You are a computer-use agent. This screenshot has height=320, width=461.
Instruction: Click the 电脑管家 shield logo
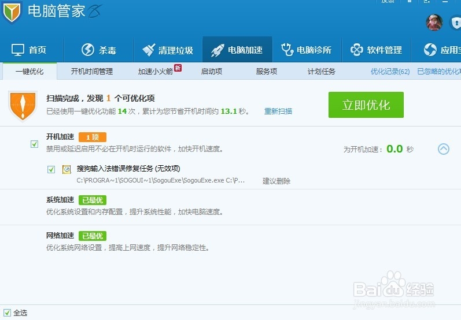[x=12, y=12]
